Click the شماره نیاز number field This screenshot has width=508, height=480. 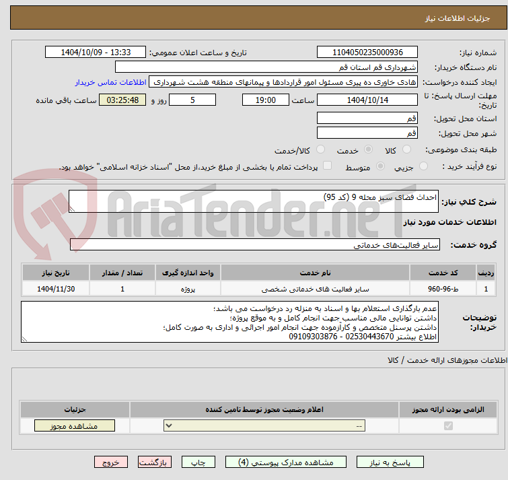coord(367,53)
